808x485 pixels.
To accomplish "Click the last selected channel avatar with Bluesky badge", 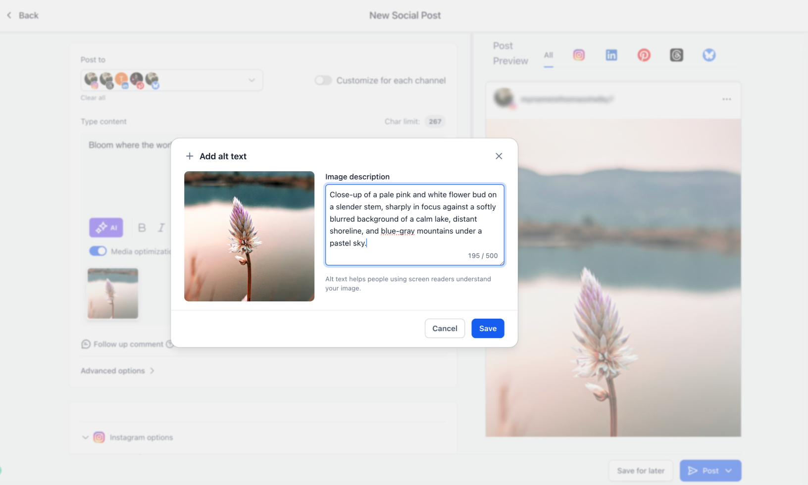I will [x=152, y=79].
